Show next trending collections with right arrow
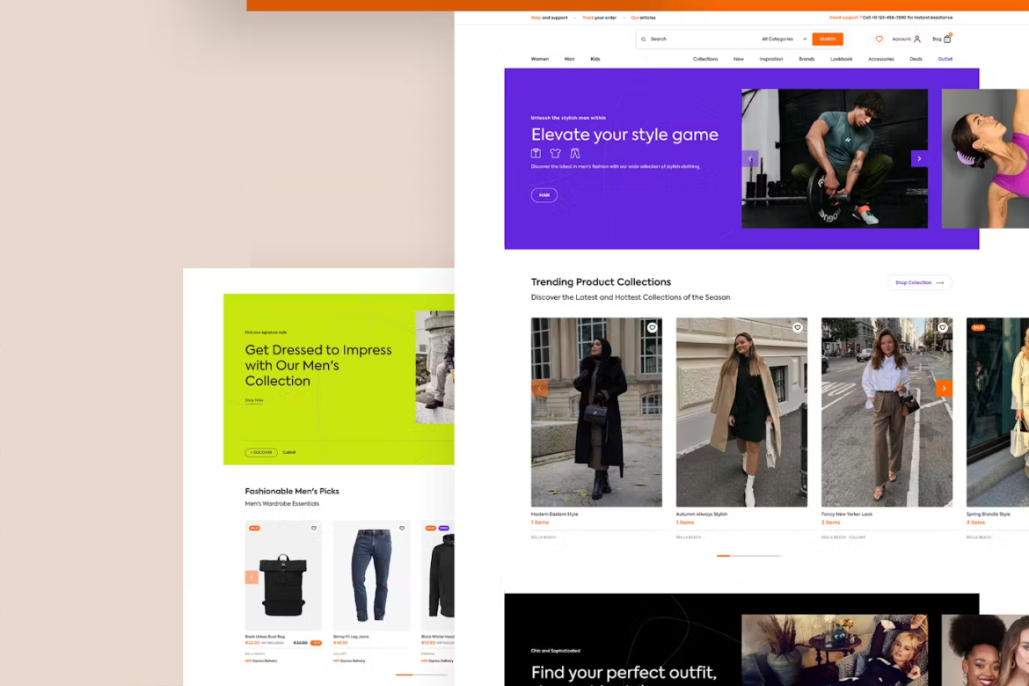The image size is (1029, 686). [944, 389]
